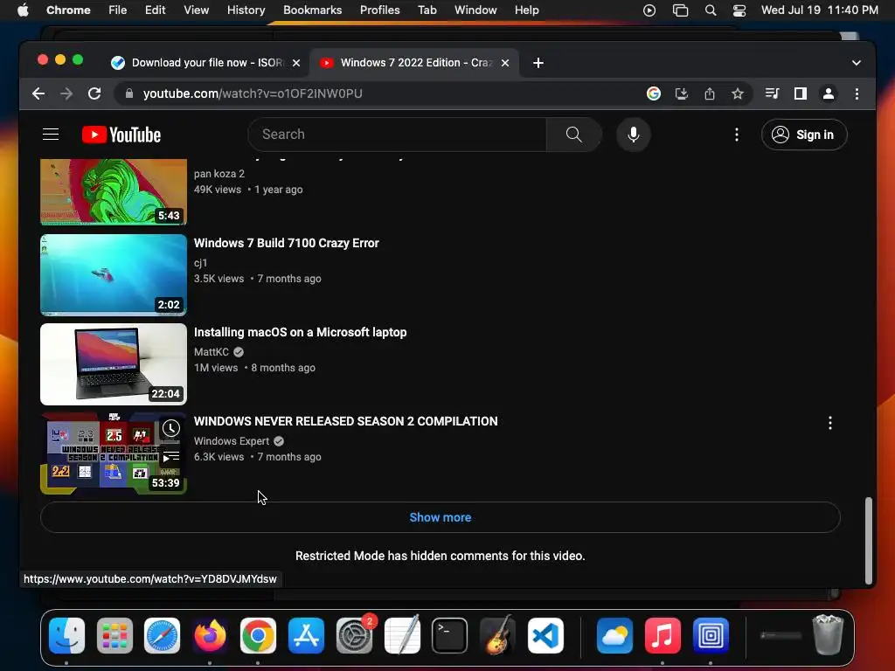This screenshot has width=895, height=671.
Task: Play the MattKC laptop video thumbnail
Action: coord(114,364)
